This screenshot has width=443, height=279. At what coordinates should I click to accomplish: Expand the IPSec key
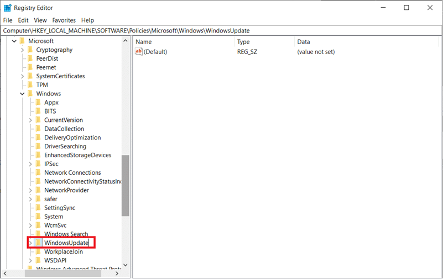pos(30,164)
